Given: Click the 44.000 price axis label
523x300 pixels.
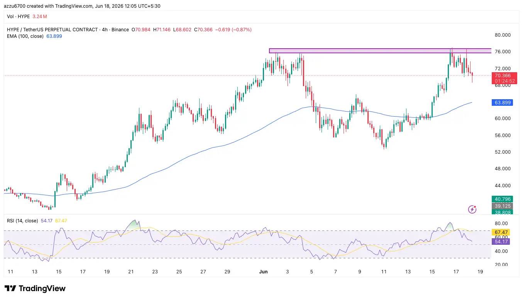Looking at the screenshot, I should tap(503, 186).
